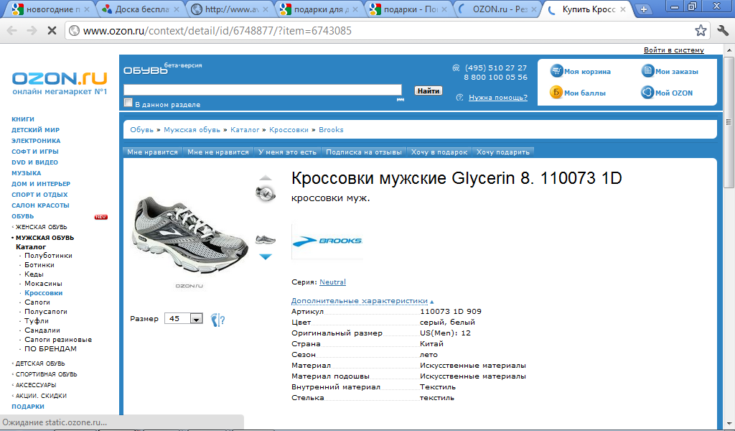The image size is (735, 431).
Task: Select the 'Хочу подарить' tab
Action: (503, 152)
